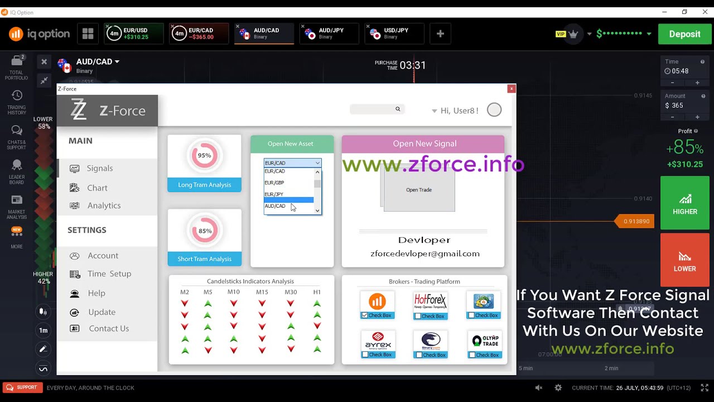Image resolution: width=714 pixels, height=402 pixels.
Task: Click the green Deposit button
Action: (684, 34)
